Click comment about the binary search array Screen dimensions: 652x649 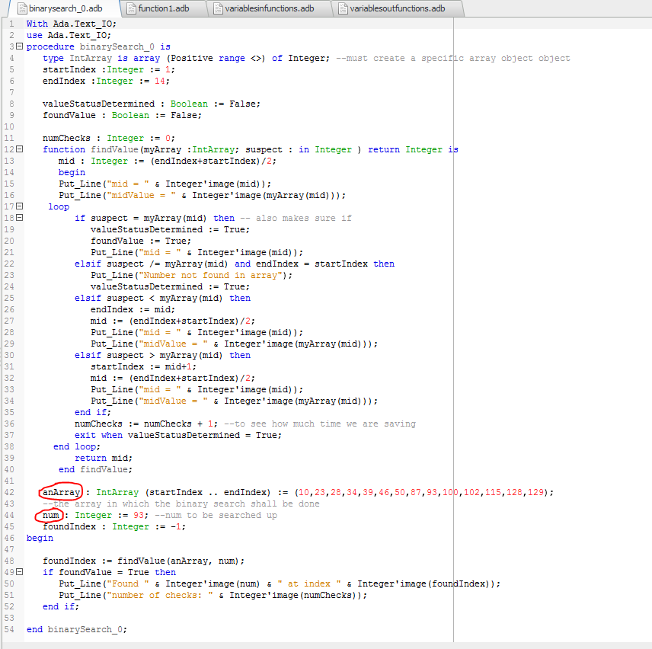click(181, 504)
